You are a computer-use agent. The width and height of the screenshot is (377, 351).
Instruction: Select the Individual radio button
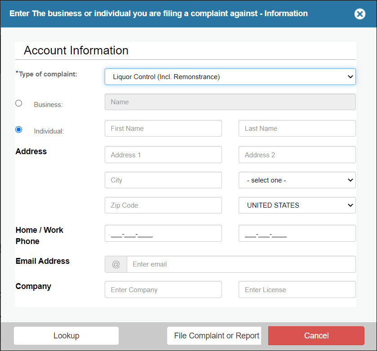point(18,129)
